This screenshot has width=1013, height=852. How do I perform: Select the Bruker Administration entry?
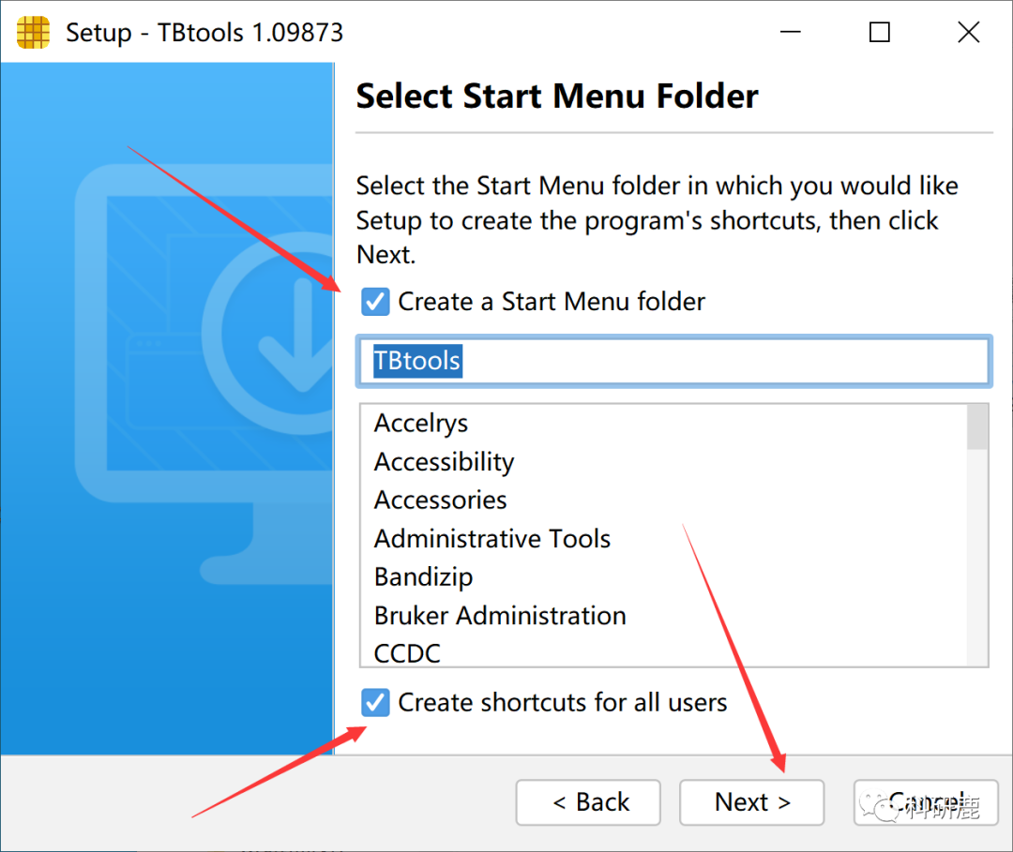point(500,616)
